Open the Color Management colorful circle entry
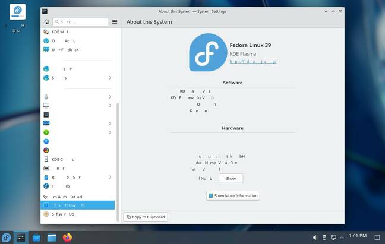The width and height of the screenshot is (385, 244). click(77, 150)
